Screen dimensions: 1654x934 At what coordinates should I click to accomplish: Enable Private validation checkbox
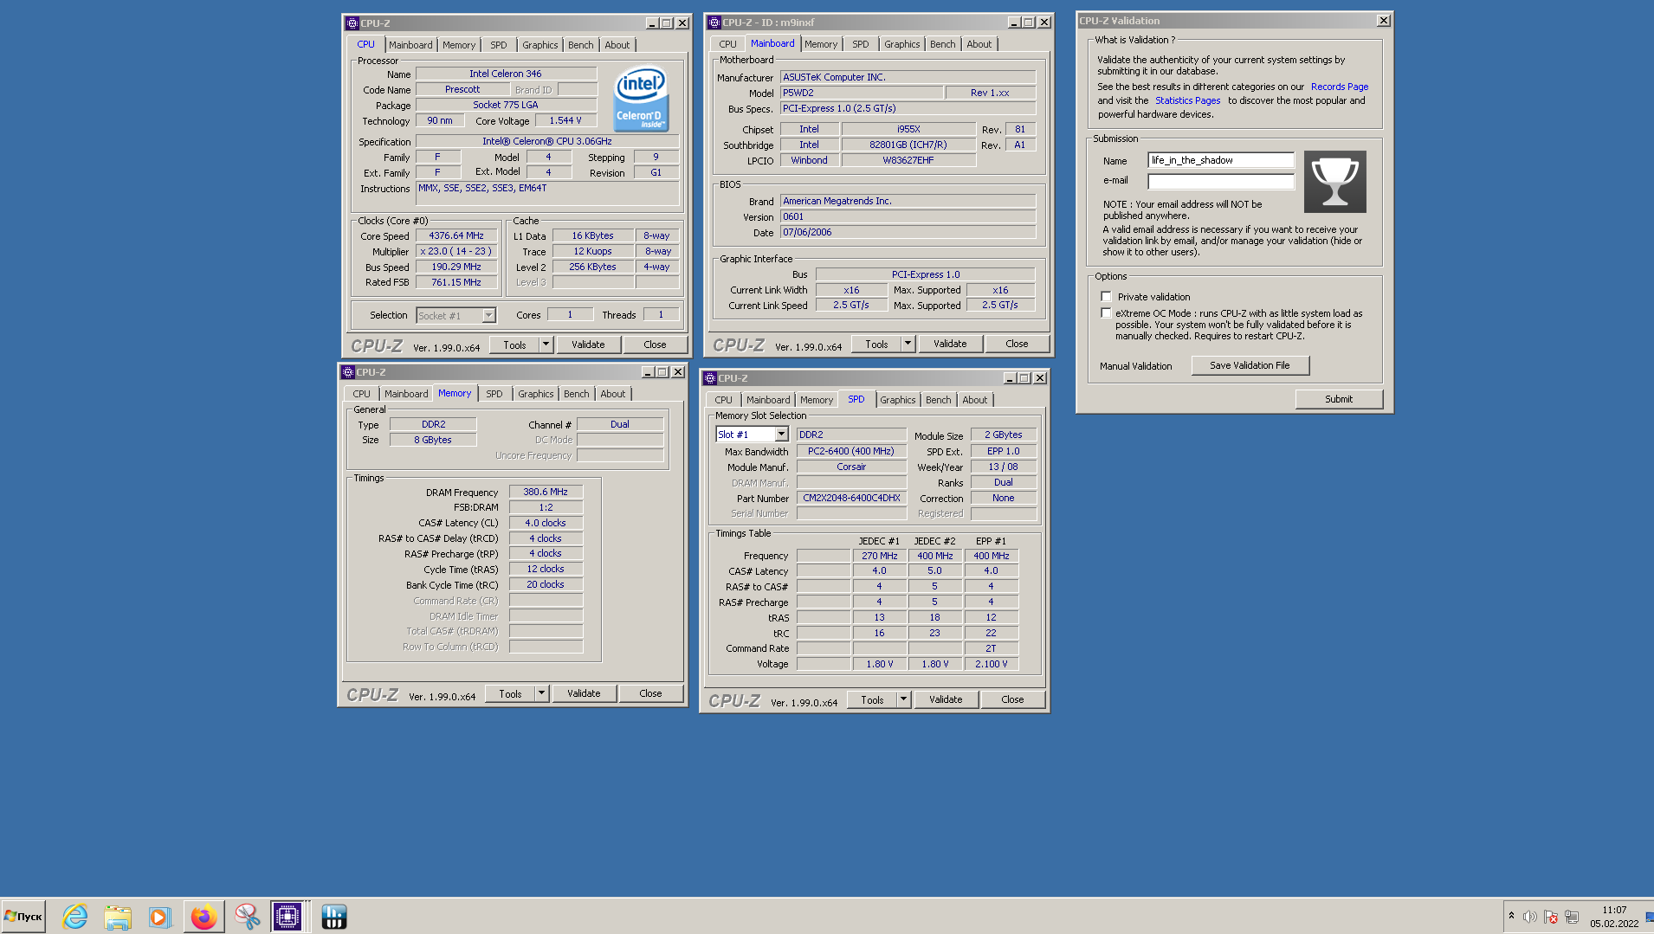click(x=1106, y=297)
